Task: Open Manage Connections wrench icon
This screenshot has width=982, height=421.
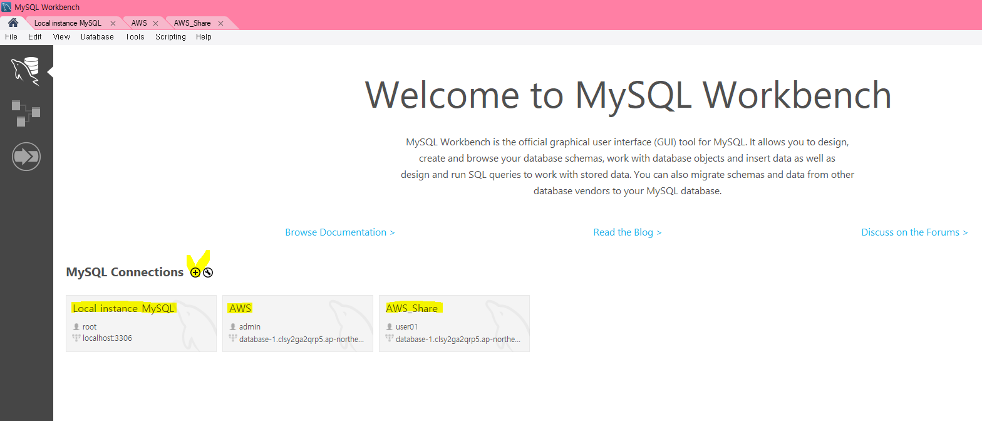Action: [x=208, y=273]
